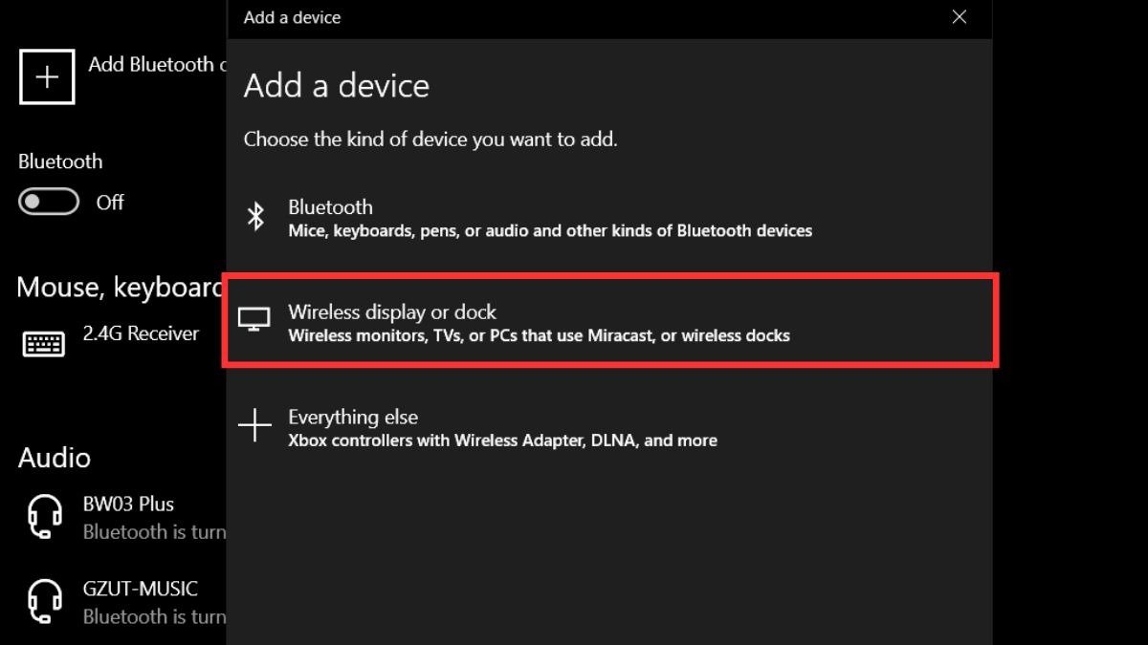Select Wireless display or dock option
Image resolution: width=1148 pixels, height=645 pixels.
click(x=609, y=323)
